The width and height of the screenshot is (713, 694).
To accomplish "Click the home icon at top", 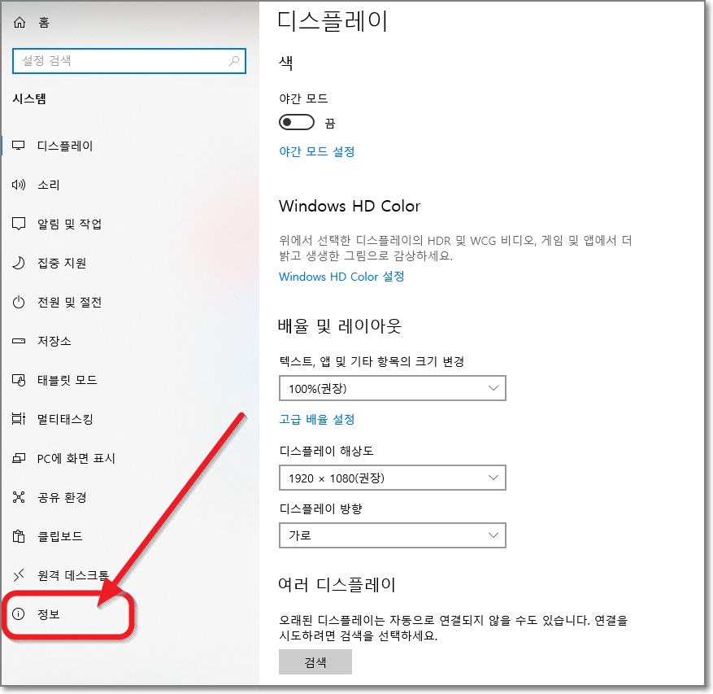I will [x=19, y=22].
